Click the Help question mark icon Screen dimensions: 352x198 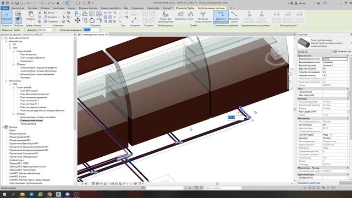[325, 3]
